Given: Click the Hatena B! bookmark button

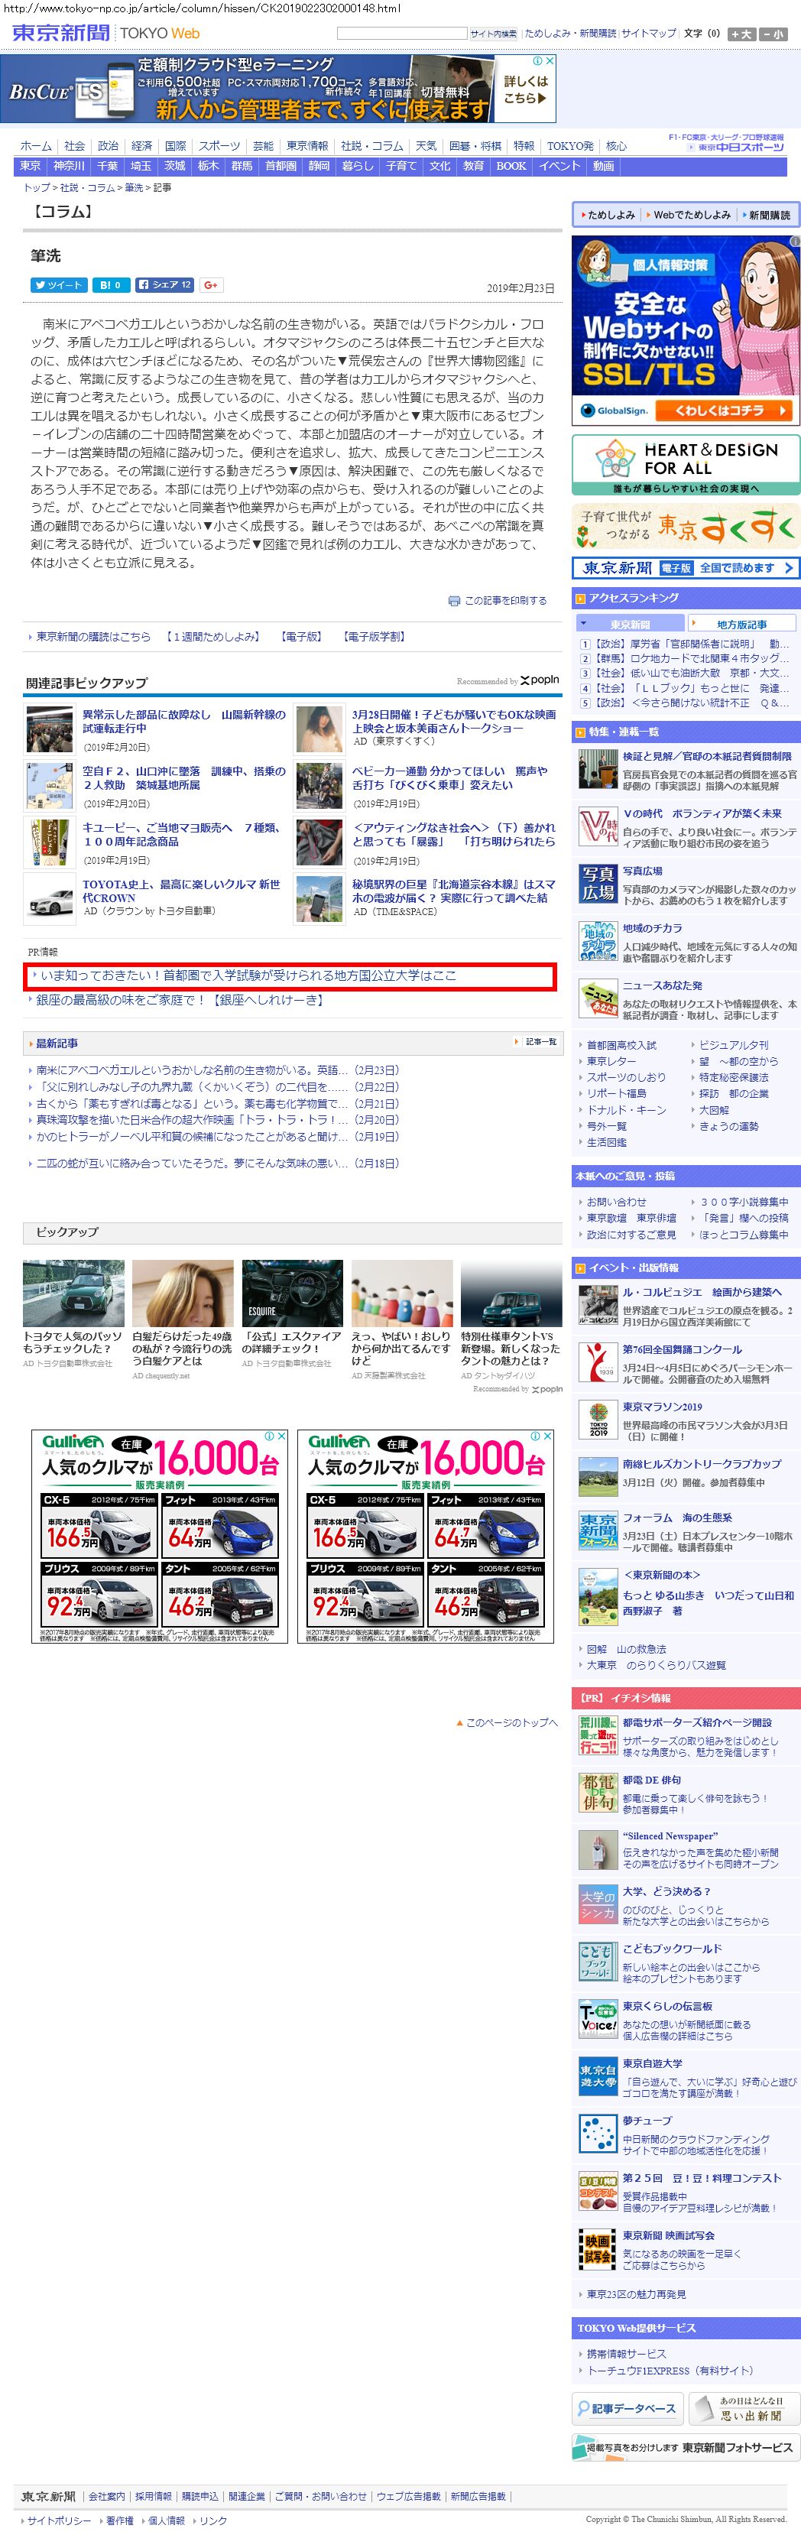Looking at the screenshot, I should click(110, 285).
